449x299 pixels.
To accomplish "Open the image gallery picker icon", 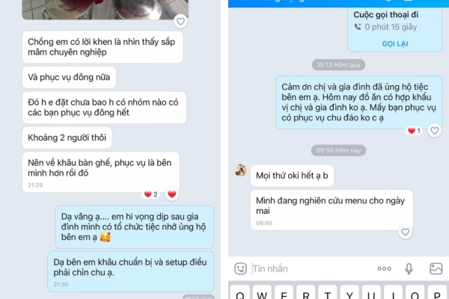I will [436, 268].
